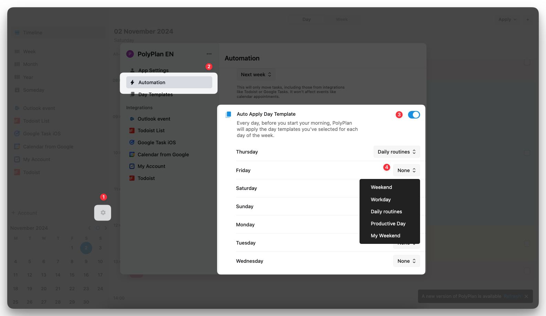
Task: Open the Friday template dropdown
Action: pos(407,170)
